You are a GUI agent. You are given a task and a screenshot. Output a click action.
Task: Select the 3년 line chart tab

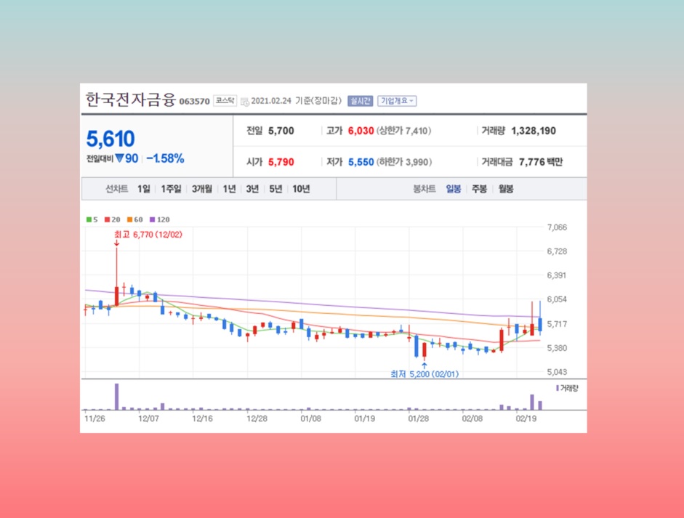(x=252, y=189)
